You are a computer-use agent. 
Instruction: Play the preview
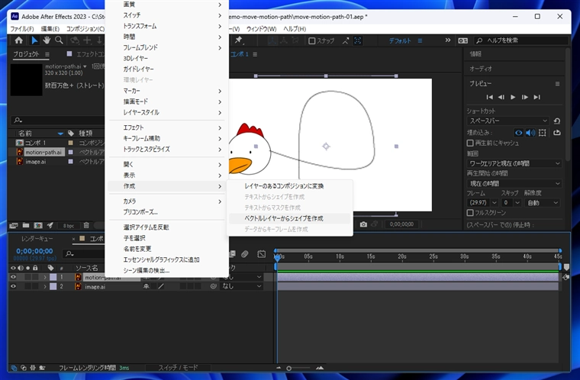[x=513, y=97]
